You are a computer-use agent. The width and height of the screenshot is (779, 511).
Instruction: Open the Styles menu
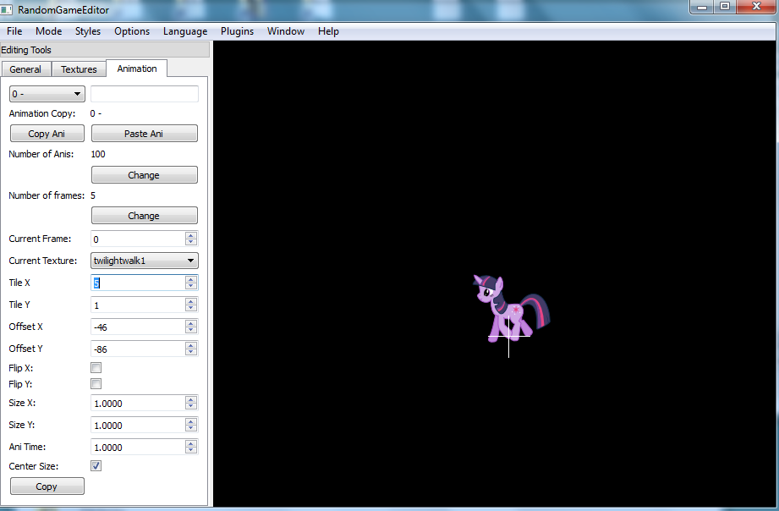pos(88,30)
